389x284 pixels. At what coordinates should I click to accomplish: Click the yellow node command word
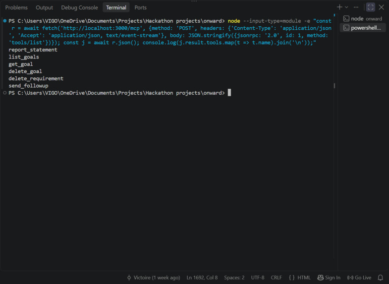click(x=234, y=21)
